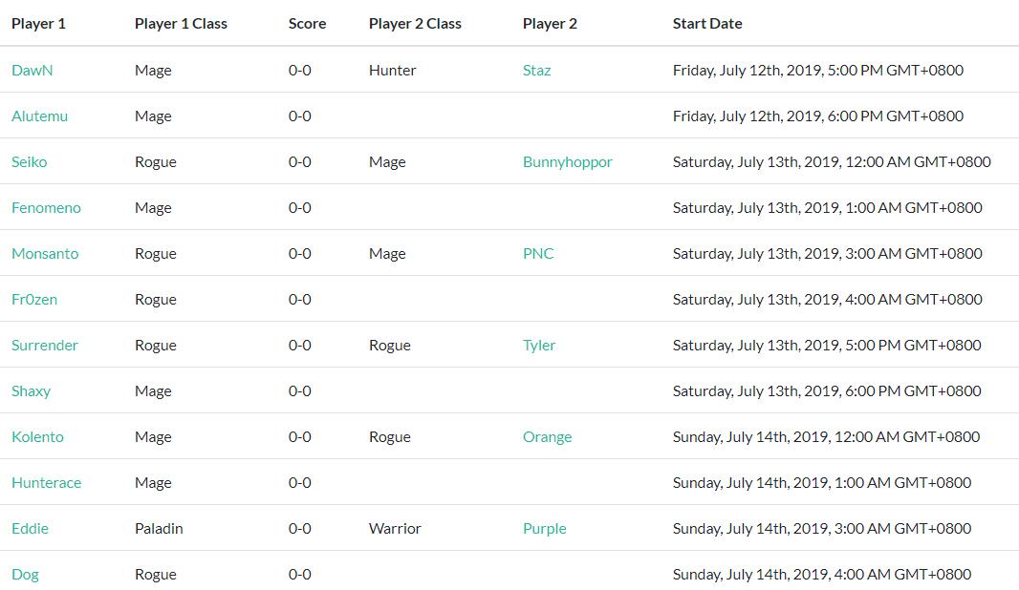The width and height of the screenshot is (1019, 590).
Task: Click the Start Date column header
Action: click(x=707, y=23)
